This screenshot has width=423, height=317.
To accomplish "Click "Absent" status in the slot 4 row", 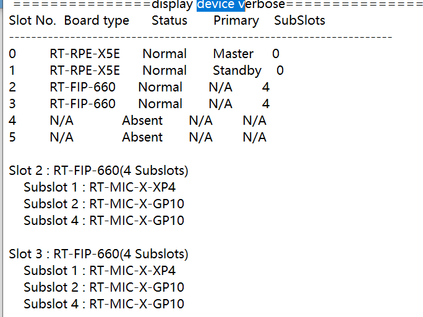I will point(142,120).
